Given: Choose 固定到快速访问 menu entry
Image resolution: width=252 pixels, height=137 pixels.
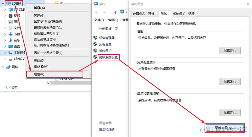Looking at the screenshot, I should pos(58,39).
